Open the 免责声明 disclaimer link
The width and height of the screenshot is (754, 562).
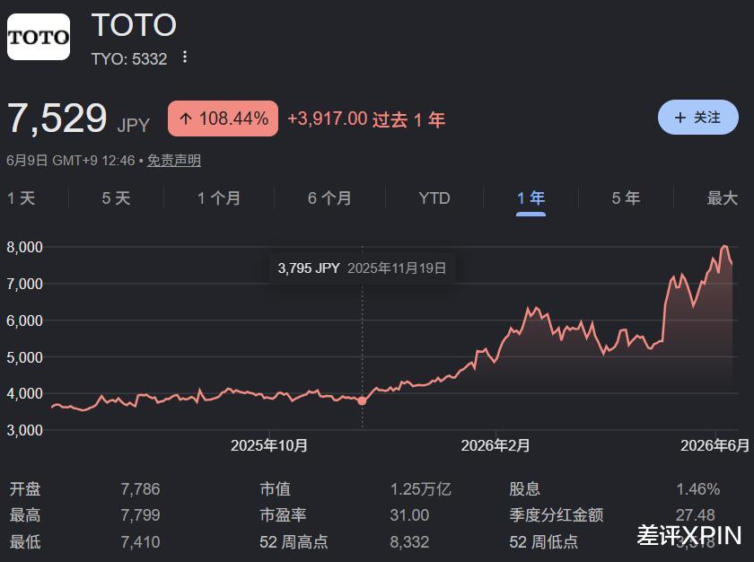click(174, 160)
